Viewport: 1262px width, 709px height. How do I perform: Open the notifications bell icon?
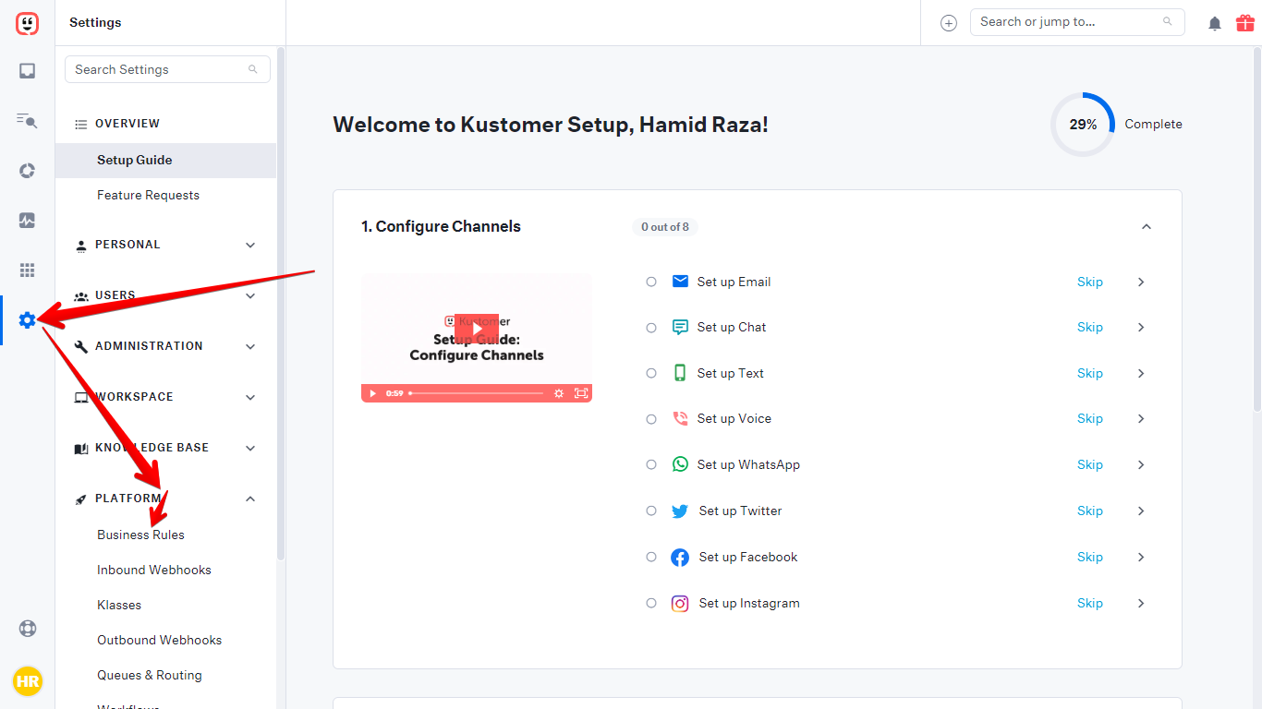[x=1215, y=23]
